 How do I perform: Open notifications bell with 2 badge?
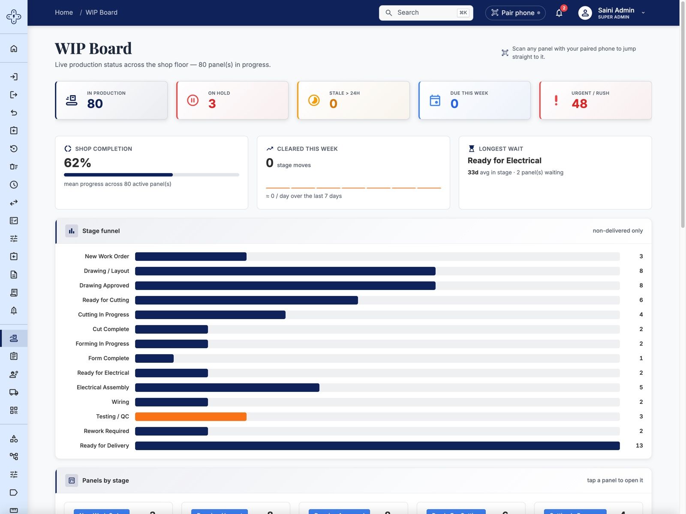(x=559, y=13)
